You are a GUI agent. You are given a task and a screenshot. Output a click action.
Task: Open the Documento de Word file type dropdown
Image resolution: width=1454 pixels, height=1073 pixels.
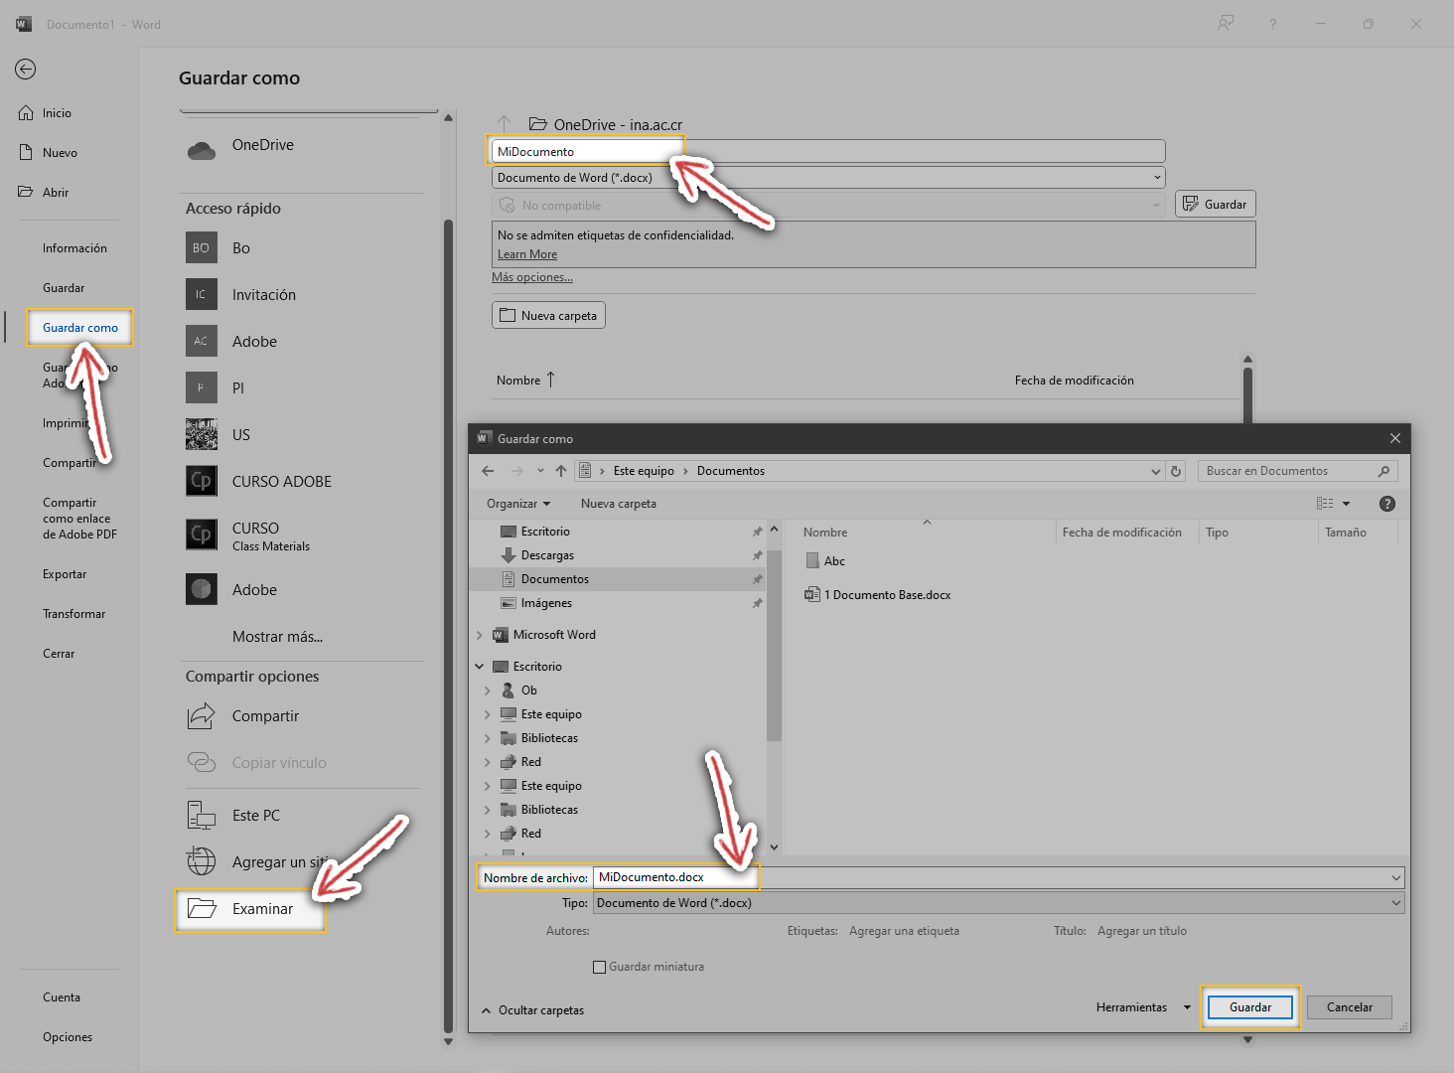[x=998, y=903]
